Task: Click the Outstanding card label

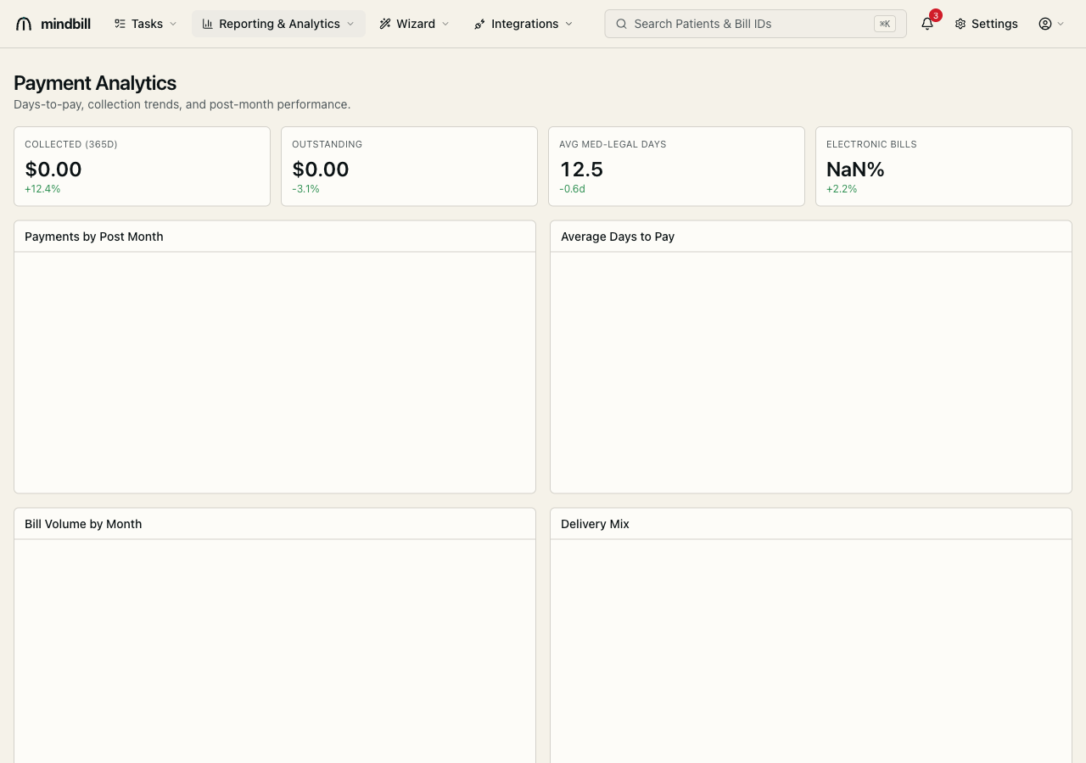Action: pyautogui.click(x=327, y=144)
